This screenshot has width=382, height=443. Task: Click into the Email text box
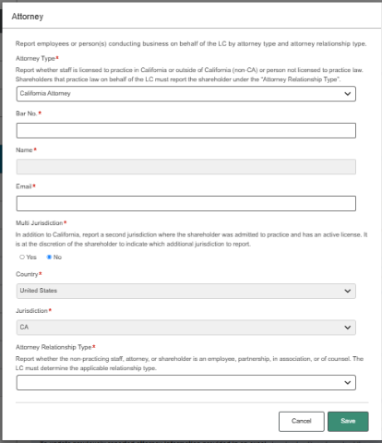[x=186, y=203]
